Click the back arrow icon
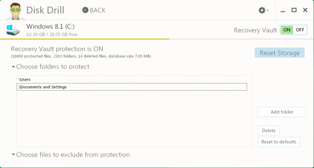Image resolution: width=314 pixels, height=168 pixels. [x=85, y=10]
